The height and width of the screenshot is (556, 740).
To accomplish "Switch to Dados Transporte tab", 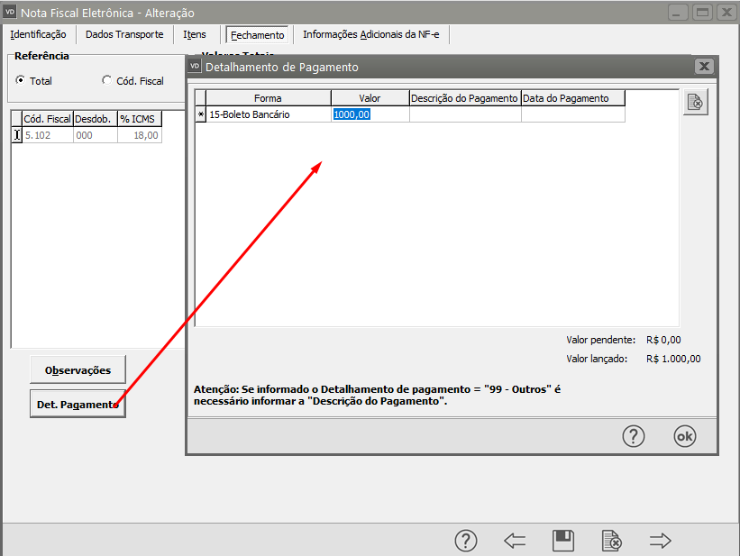I will tap(124, 34).
